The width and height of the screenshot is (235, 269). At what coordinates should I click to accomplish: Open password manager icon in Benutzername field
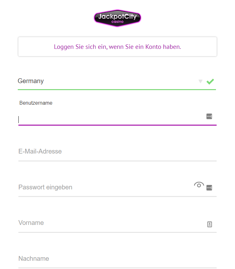point(209,116)
